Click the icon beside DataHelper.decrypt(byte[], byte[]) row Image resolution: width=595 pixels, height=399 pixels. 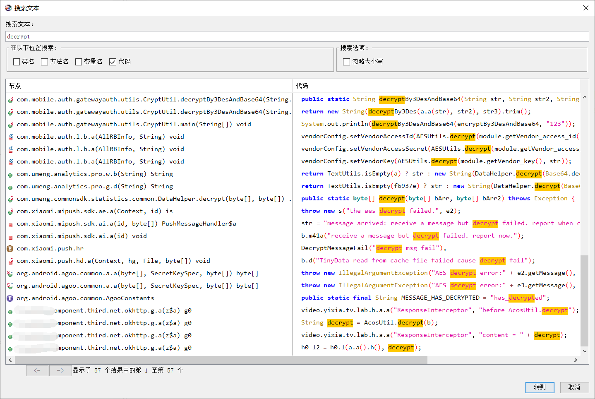pos(10,199)
